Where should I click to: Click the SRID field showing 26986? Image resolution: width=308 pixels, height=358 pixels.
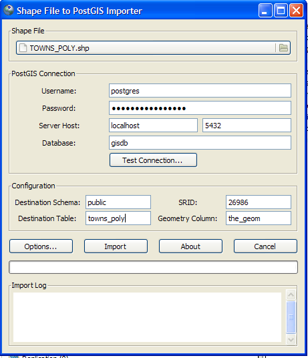coord(259,202)
